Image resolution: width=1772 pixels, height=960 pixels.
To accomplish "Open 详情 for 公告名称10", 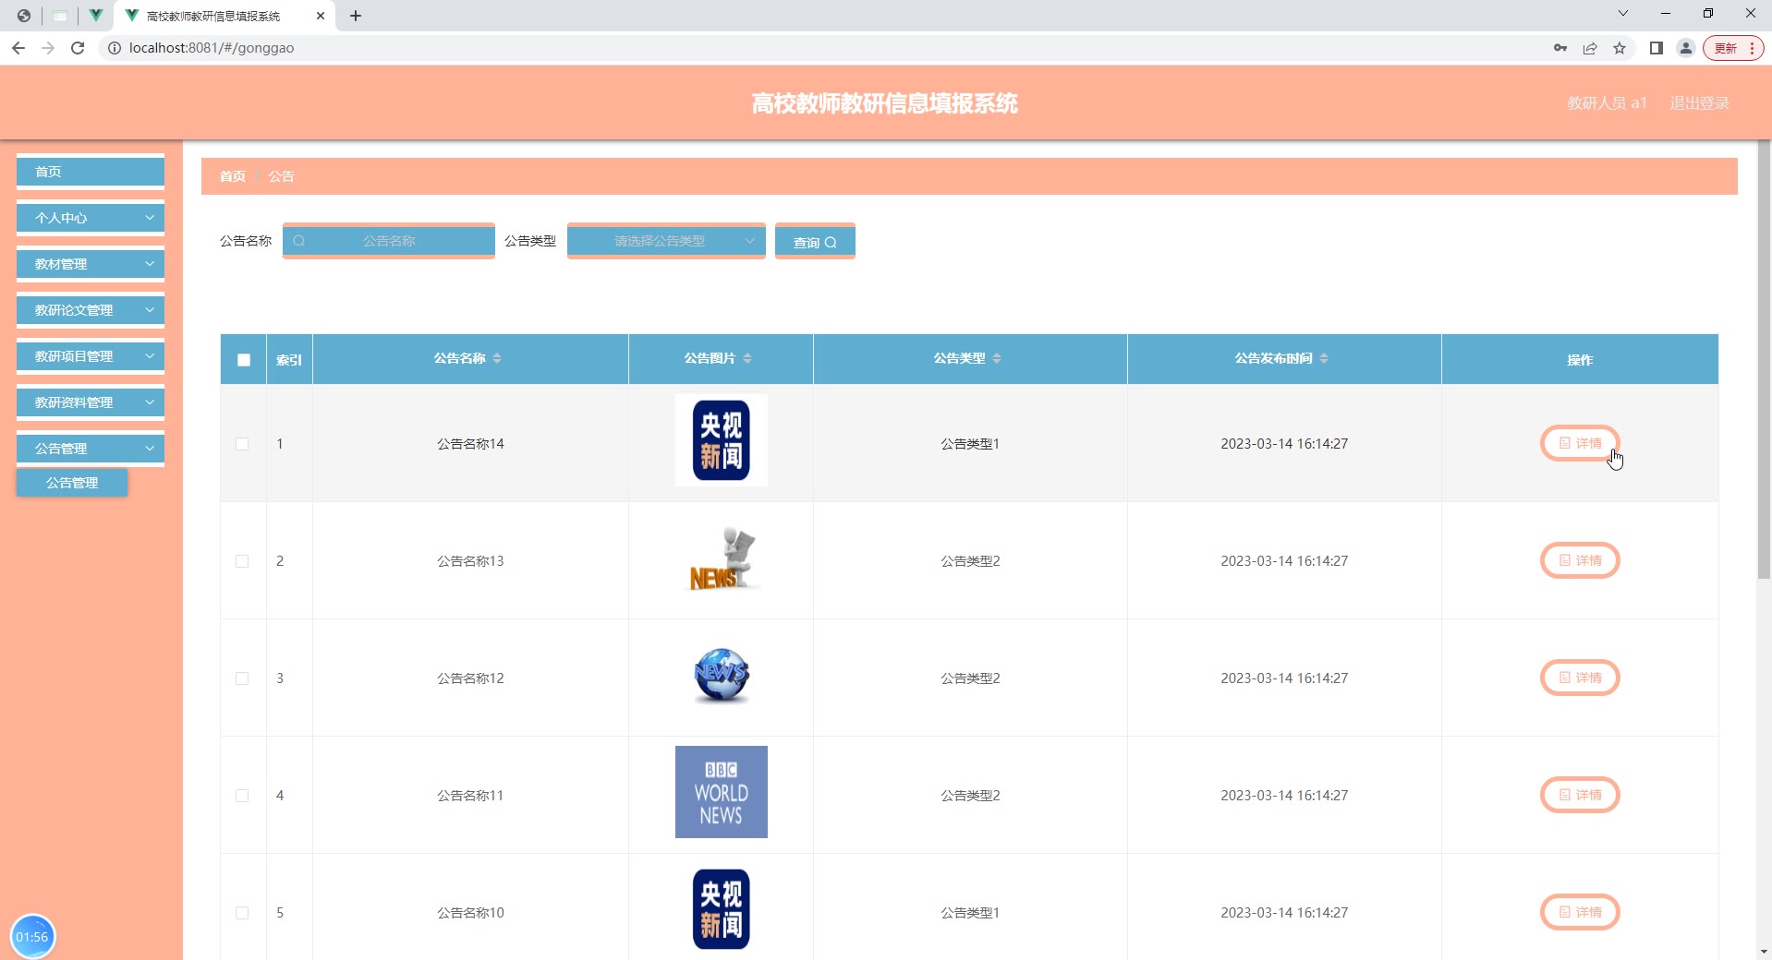I will click(1580, 912).
